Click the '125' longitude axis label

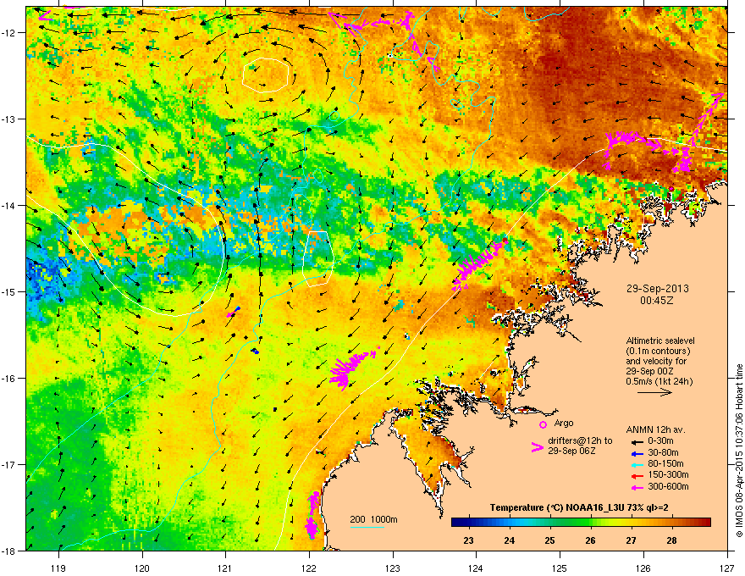click(560, 568)
